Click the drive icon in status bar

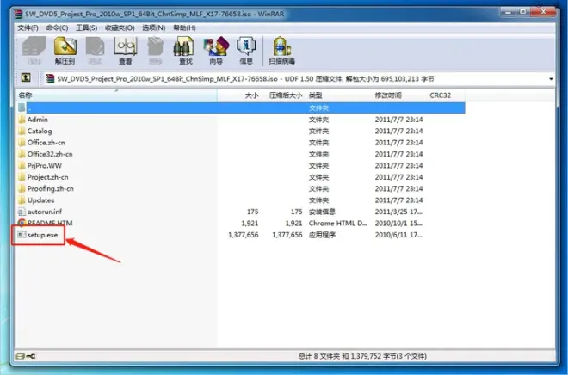pyautogui.click(x=21, y=356)
